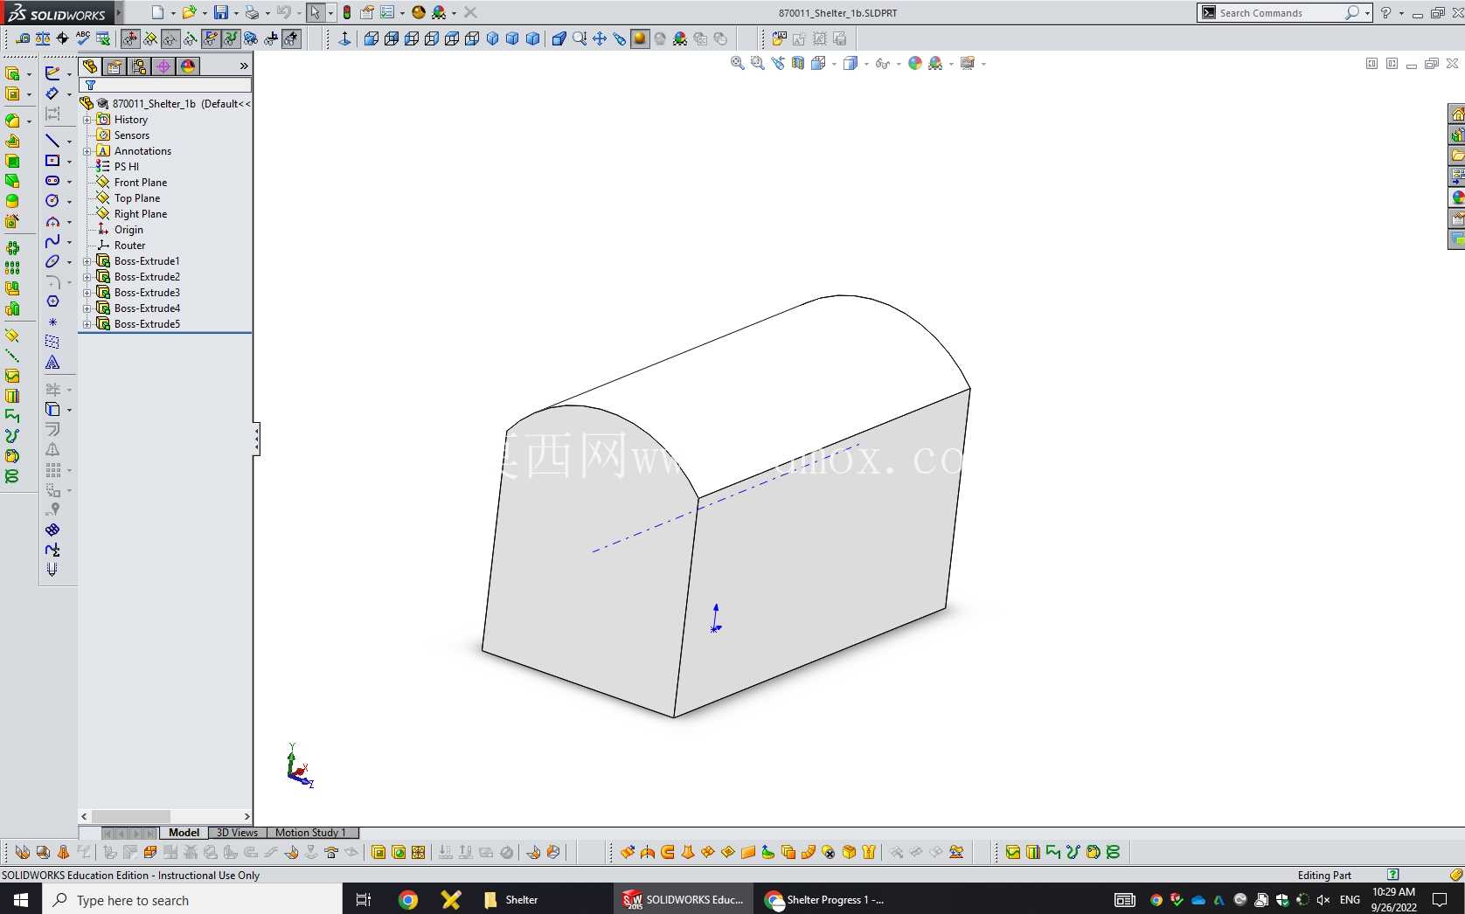Image resolution: width=1465 pixels, height=914 pixels.
Task: Open the Save button dropdown arrow
Action: pos(236,13)
